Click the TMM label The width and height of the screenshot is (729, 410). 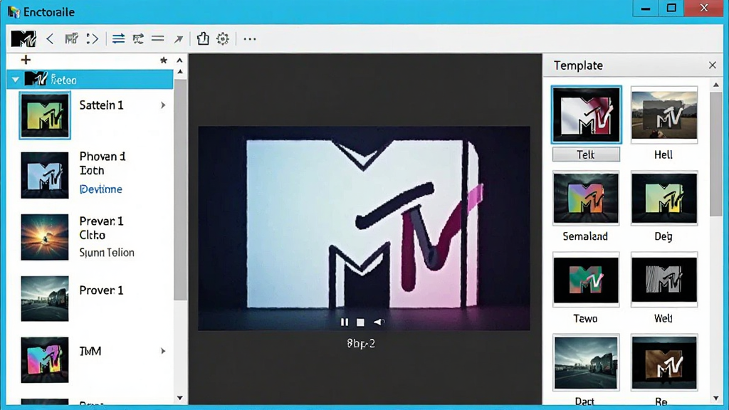90,351
